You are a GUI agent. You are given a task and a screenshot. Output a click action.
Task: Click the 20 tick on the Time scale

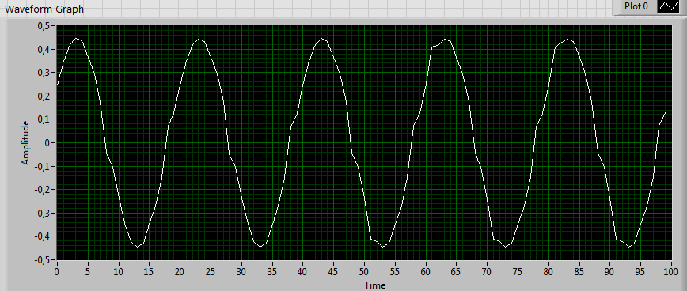180,272
